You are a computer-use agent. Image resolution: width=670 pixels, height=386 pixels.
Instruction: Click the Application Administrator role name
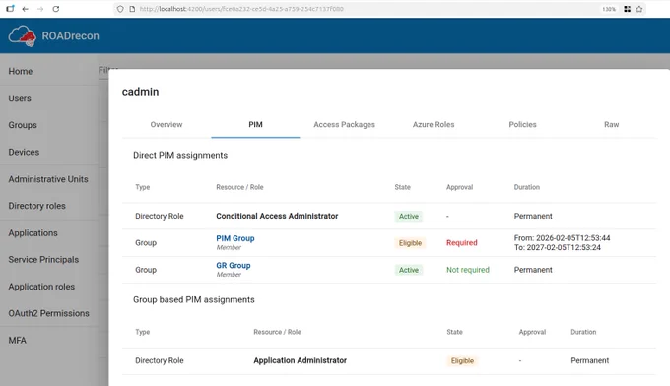pyautogui.click(x=300, y=360)
